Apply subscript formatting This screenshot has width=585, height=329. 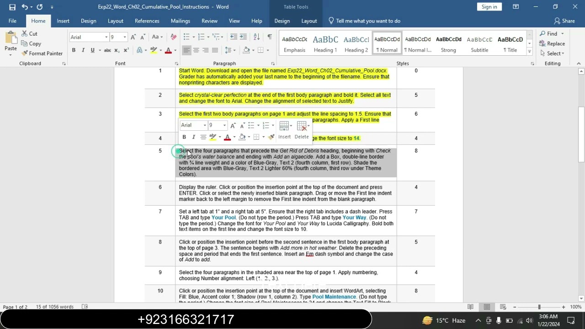pos(117,50)
